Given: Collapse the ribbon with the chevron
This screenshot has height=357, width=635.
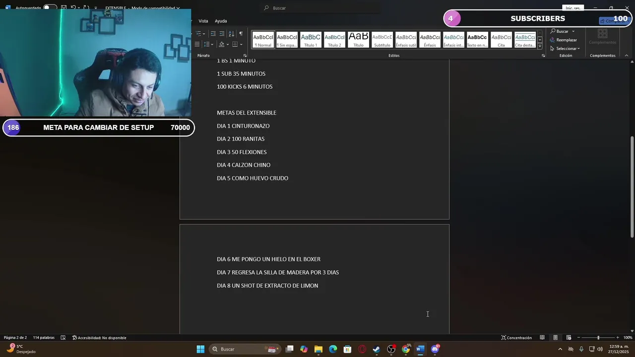Looking at the screenshot, I should point(627,56).
